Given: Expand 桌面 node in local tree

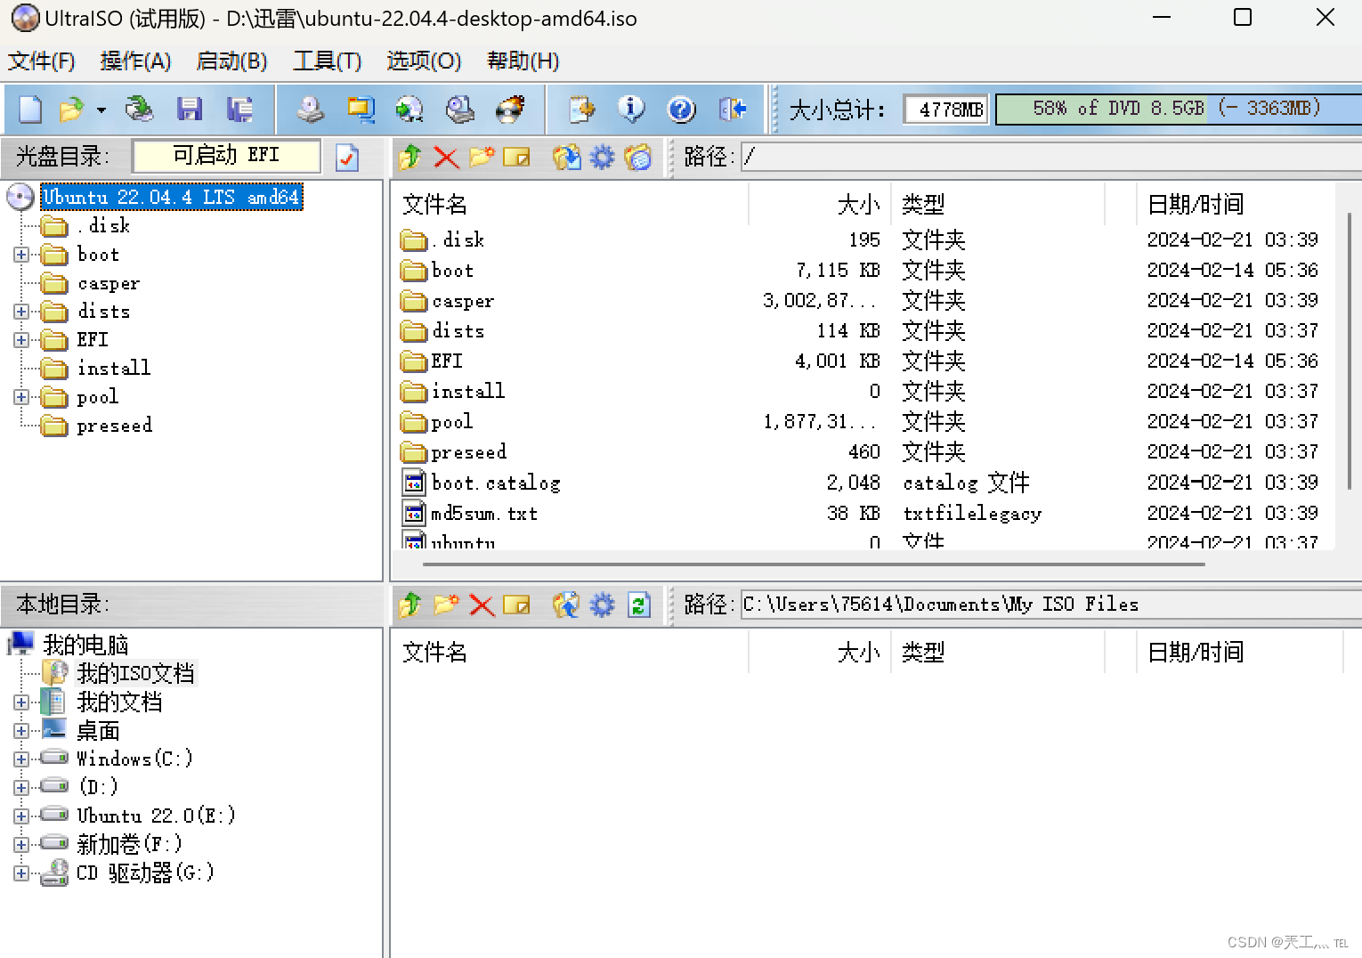Looking at the screenshot, I should 21,731.
